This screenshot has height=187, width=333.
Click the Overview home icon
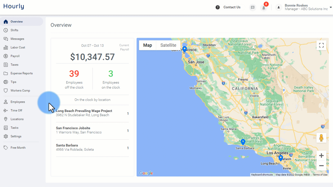[x=6, y=22]
